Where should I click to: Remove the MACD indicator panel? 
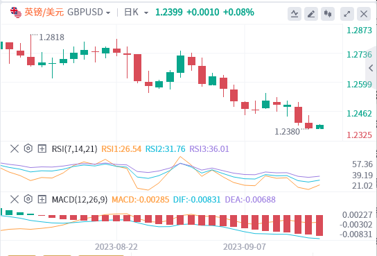15,199
